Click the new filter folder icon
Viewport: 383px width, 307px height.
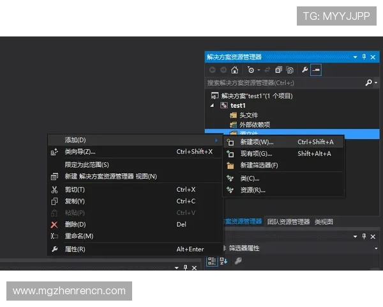[x=230, y=166]
